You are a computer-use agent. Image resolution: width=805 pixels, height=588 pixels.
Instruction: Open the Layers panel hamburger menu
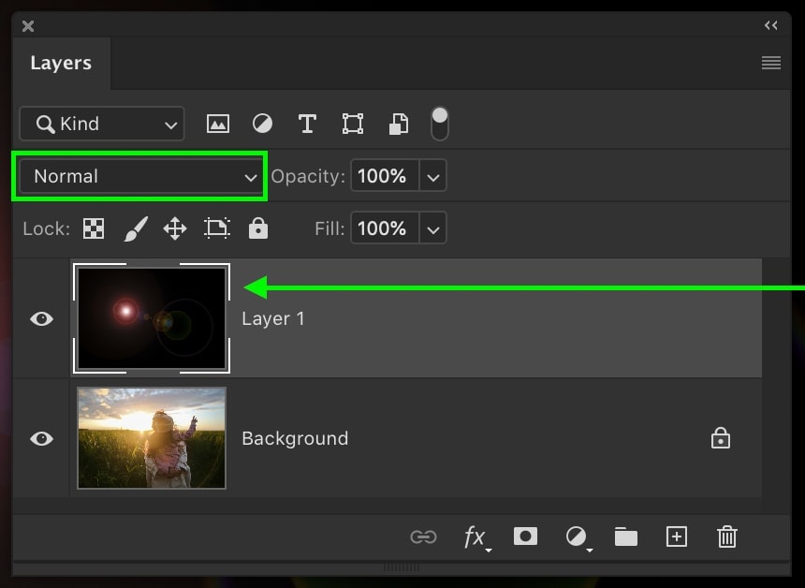771,63
